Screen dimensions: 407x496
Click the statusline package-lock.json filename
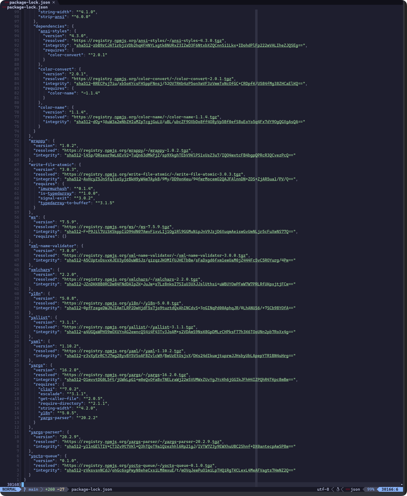pyautogui.click(x=92, y=489)
